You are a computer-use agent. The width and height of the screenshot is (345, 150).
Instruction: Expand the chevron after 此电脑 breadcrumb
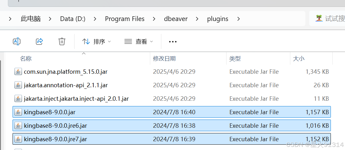[50, 19]
